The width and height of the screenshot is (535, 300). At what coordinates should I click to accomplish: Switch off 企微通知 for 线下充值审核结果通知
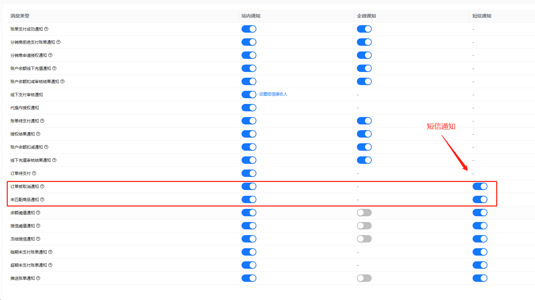(364, 160)
